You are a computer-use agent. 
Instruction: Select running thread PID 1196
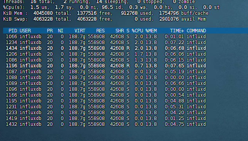point(11,66)
